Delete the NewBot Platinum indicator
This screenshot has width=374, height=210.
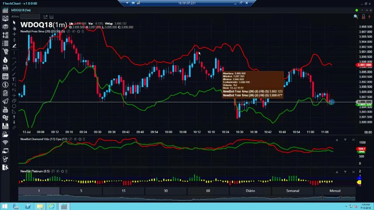(x=66, y=171)
